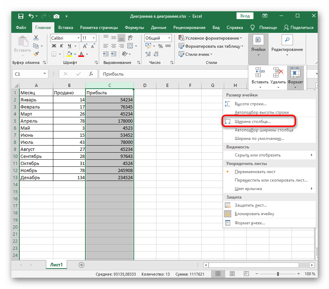
Task: Click Вставить cells button in dropdown
Action: pos(260,77)
